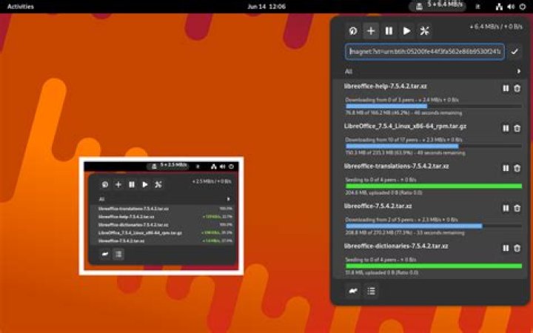
Task: Click the compact-view inset thumbnail image
Action: [x=161, y=216]
